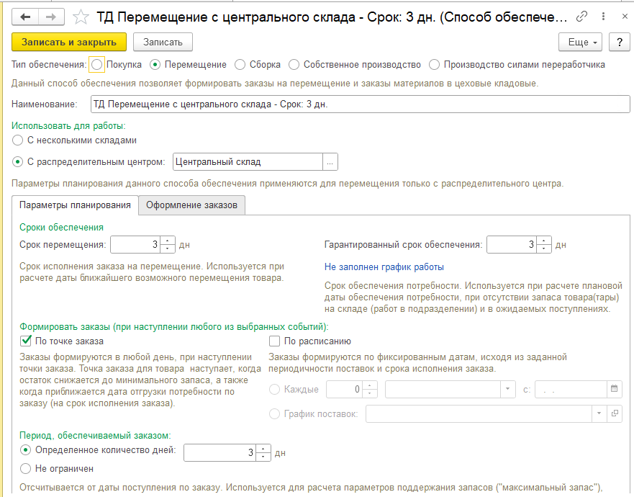Image resolution: width=634 pixels, height=497 pixels.
Task: Select Собственное производство supply type
Action: [x=294, y=65]
